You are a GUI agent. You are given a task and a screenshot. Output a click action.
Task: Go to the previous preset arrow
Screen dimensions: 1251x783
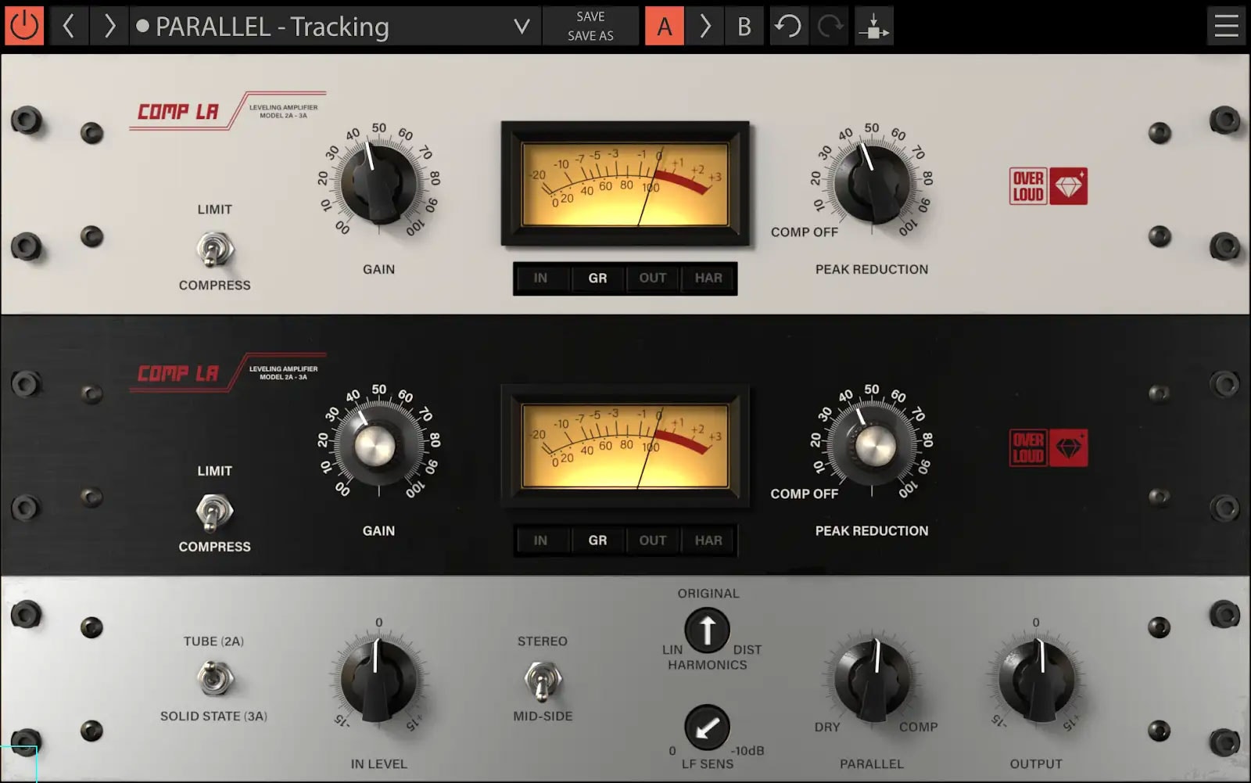tap(69, 26)
